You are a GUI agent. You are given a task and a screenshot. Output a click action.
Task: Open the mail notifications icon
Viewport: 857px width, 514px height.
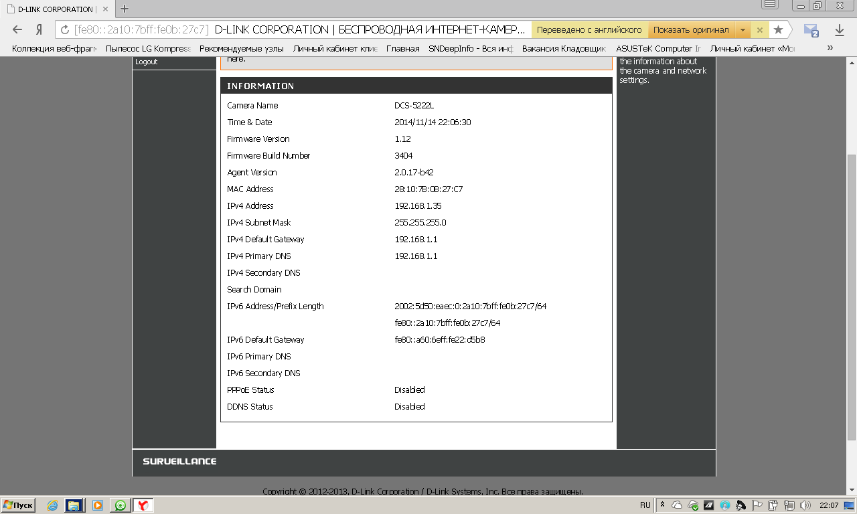point(811,30)
